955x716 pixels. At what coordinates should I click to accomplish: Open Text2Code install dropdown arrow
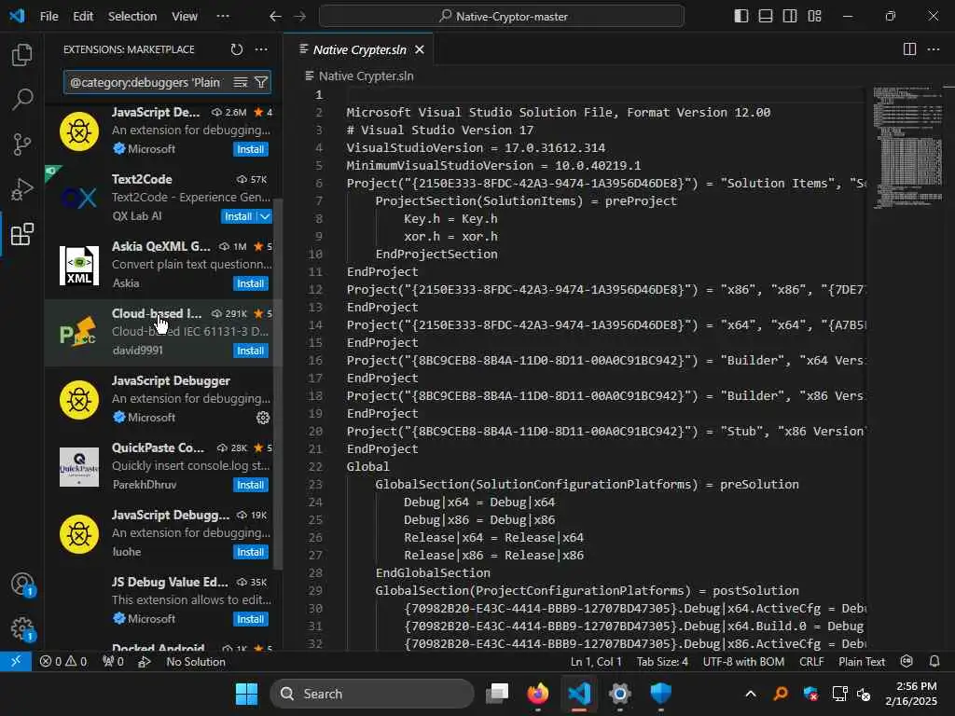coord(265,216)
